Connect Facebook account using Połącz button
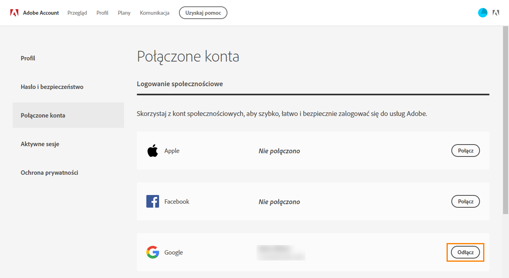This screenshot has width=509, height=278. coord(465,201)
